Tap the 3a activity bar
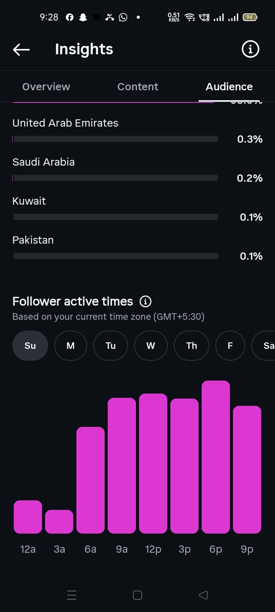Image resolution: width=275 pixels, height=612 pixels. 59,522
